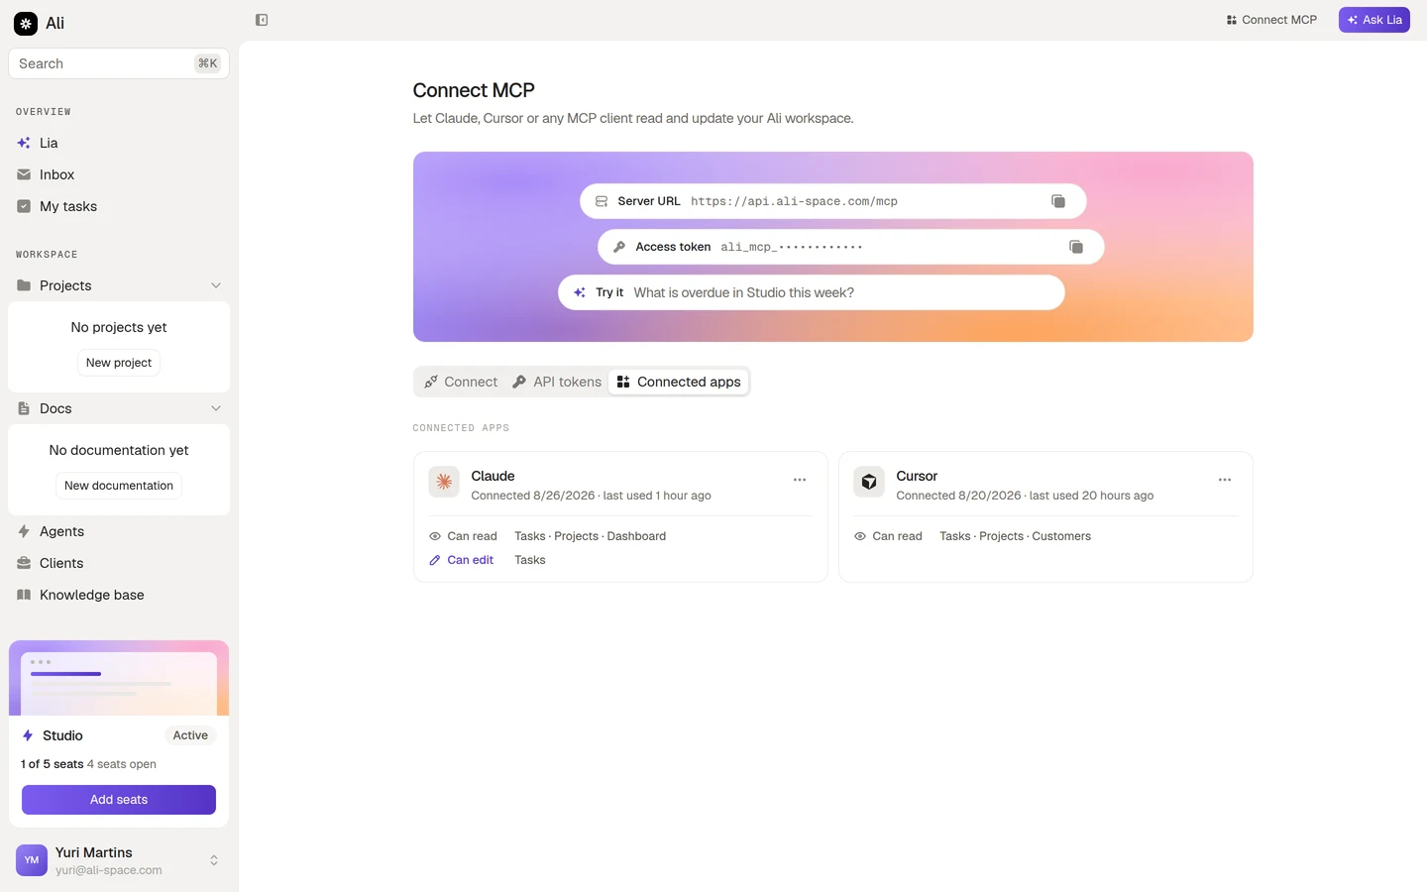Click the server URL https://api.ali-space.com/mcp text
The image size is (1427, 892).
(795, 201)
